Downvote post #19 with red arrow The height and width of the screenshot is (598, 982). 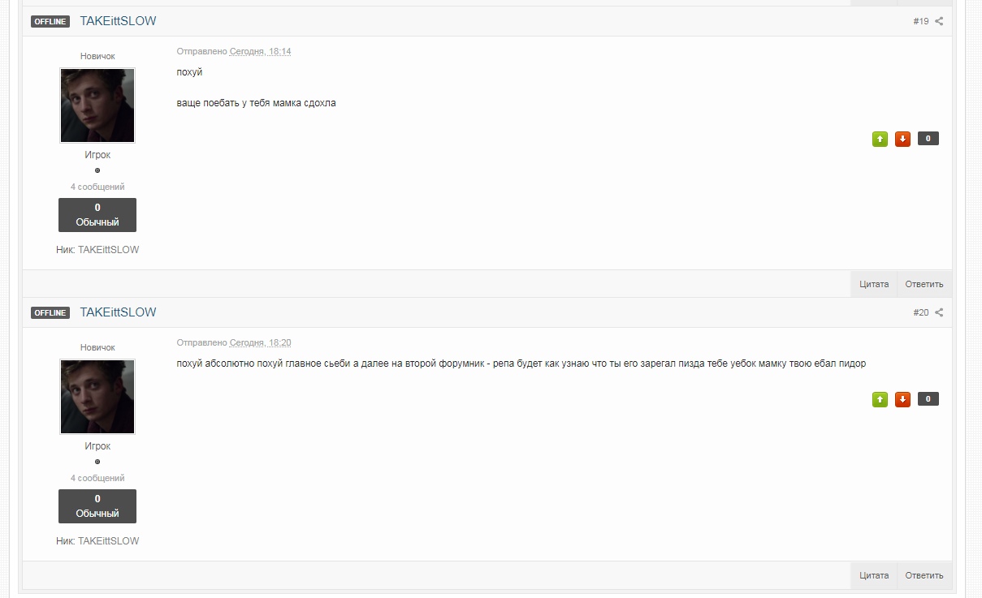click(x=902, y=139)
